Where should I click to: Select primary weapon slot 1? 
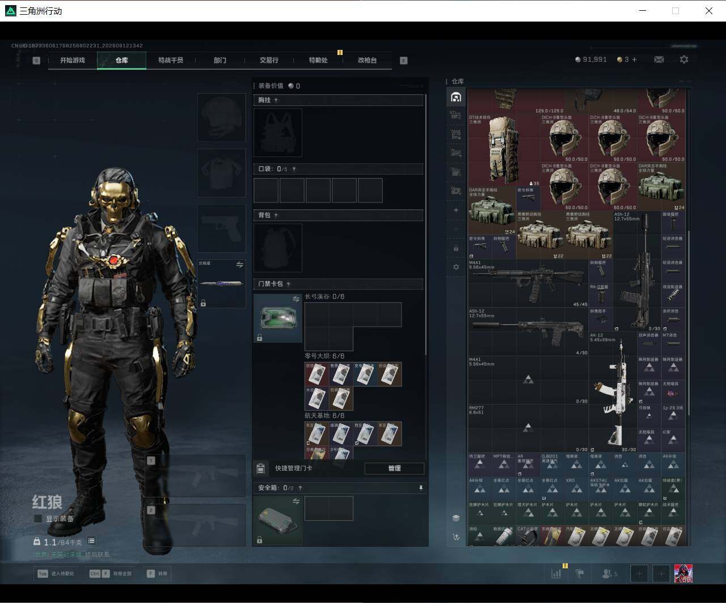click(x=195, y=476)
